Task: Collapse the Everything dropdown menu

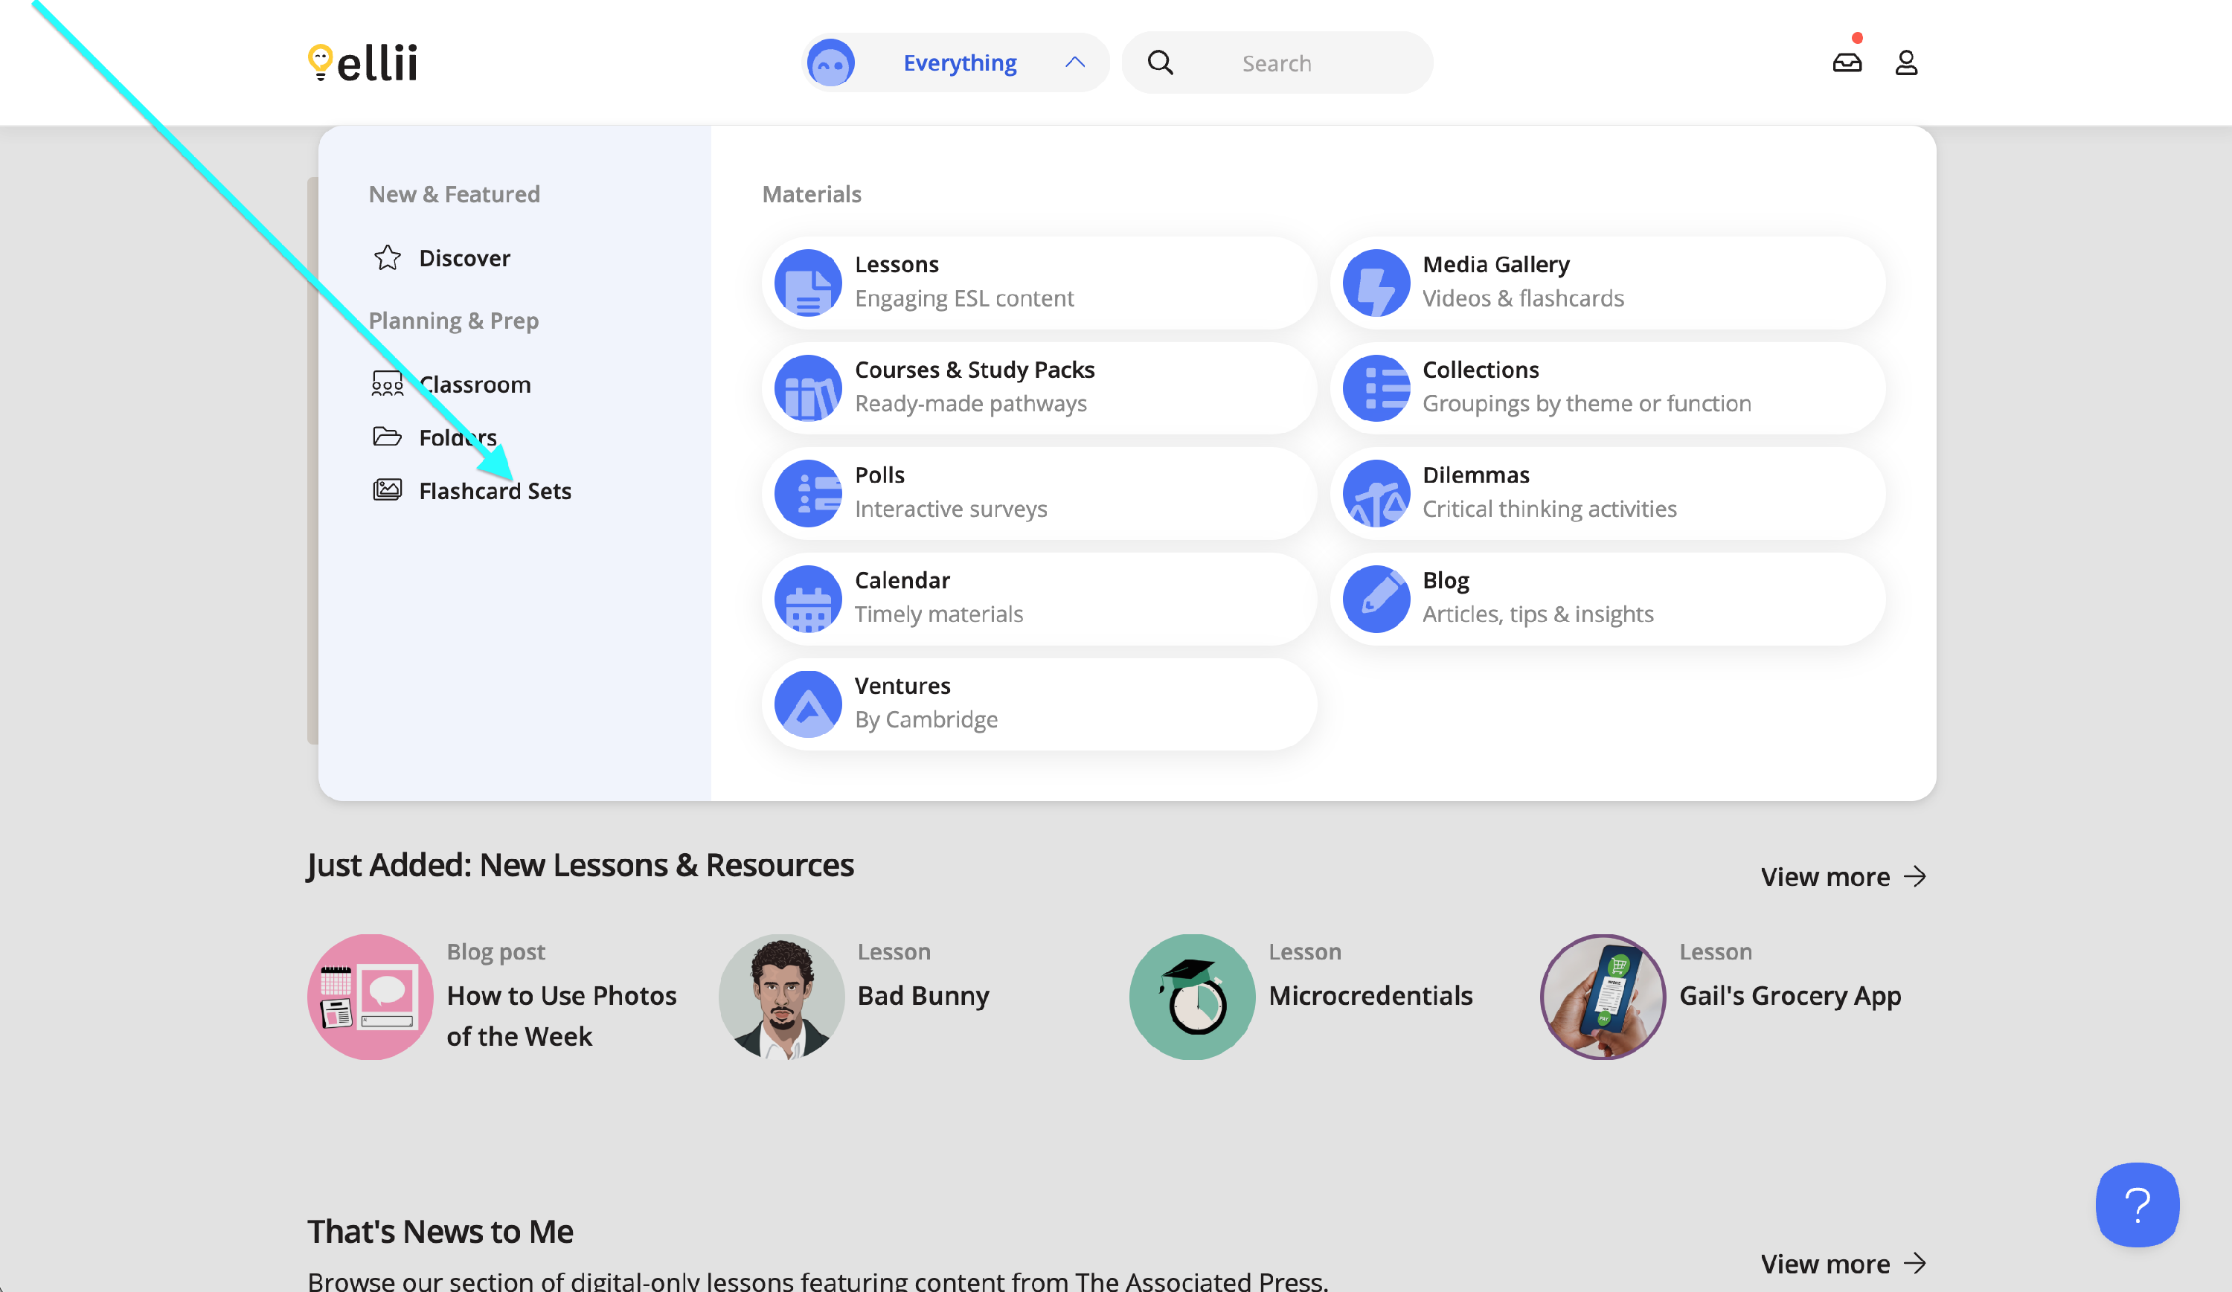Action: tap(959, 63)
